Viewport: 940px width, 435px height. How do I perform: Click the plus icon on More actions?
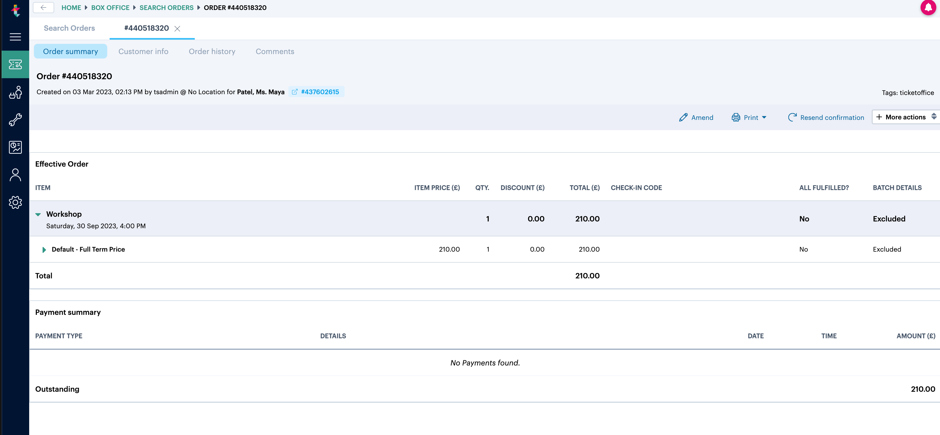(879, 117)
